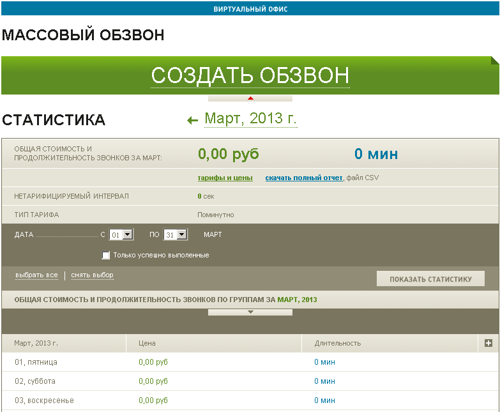Download report via 'скачать полный отчет' link
Screen dimensions: 500x412
tap(304, 178)
